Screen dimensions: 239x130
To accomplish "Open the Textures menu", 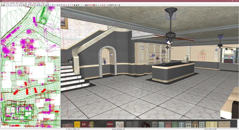I will (22, 3).
